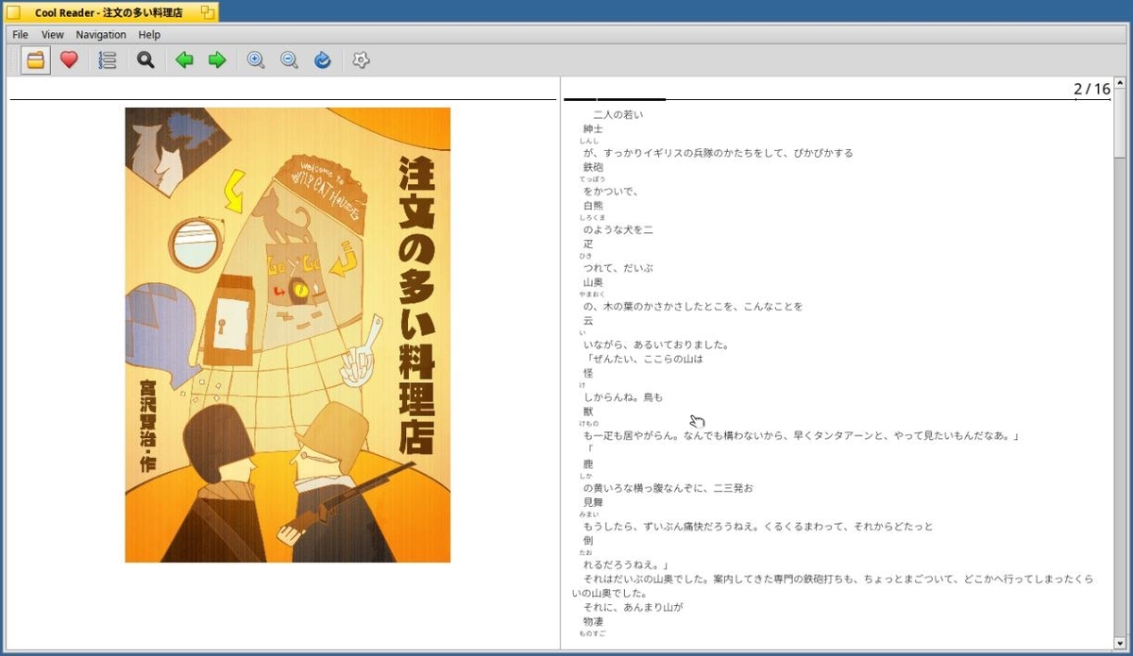Click the blue rotate/refresh view icon
This screenshot has width=1133, height=656.
click(323, 60)
